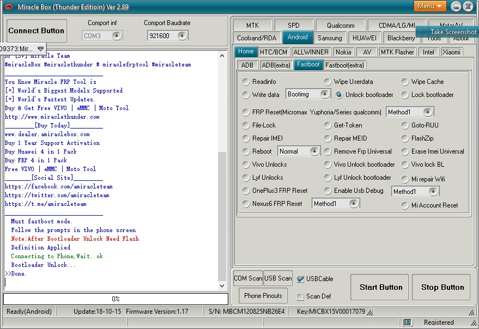Open the ALLWINNER sub-tab
The height and width of the screenshot is (329, 479).
pyautogui.click(x=311, y=52)
